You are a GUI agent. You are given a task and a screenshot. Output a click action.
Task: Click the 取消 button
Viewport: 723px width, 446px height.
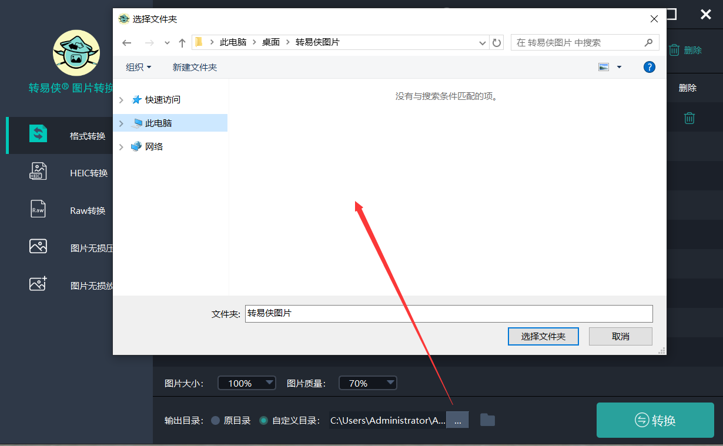621,337
